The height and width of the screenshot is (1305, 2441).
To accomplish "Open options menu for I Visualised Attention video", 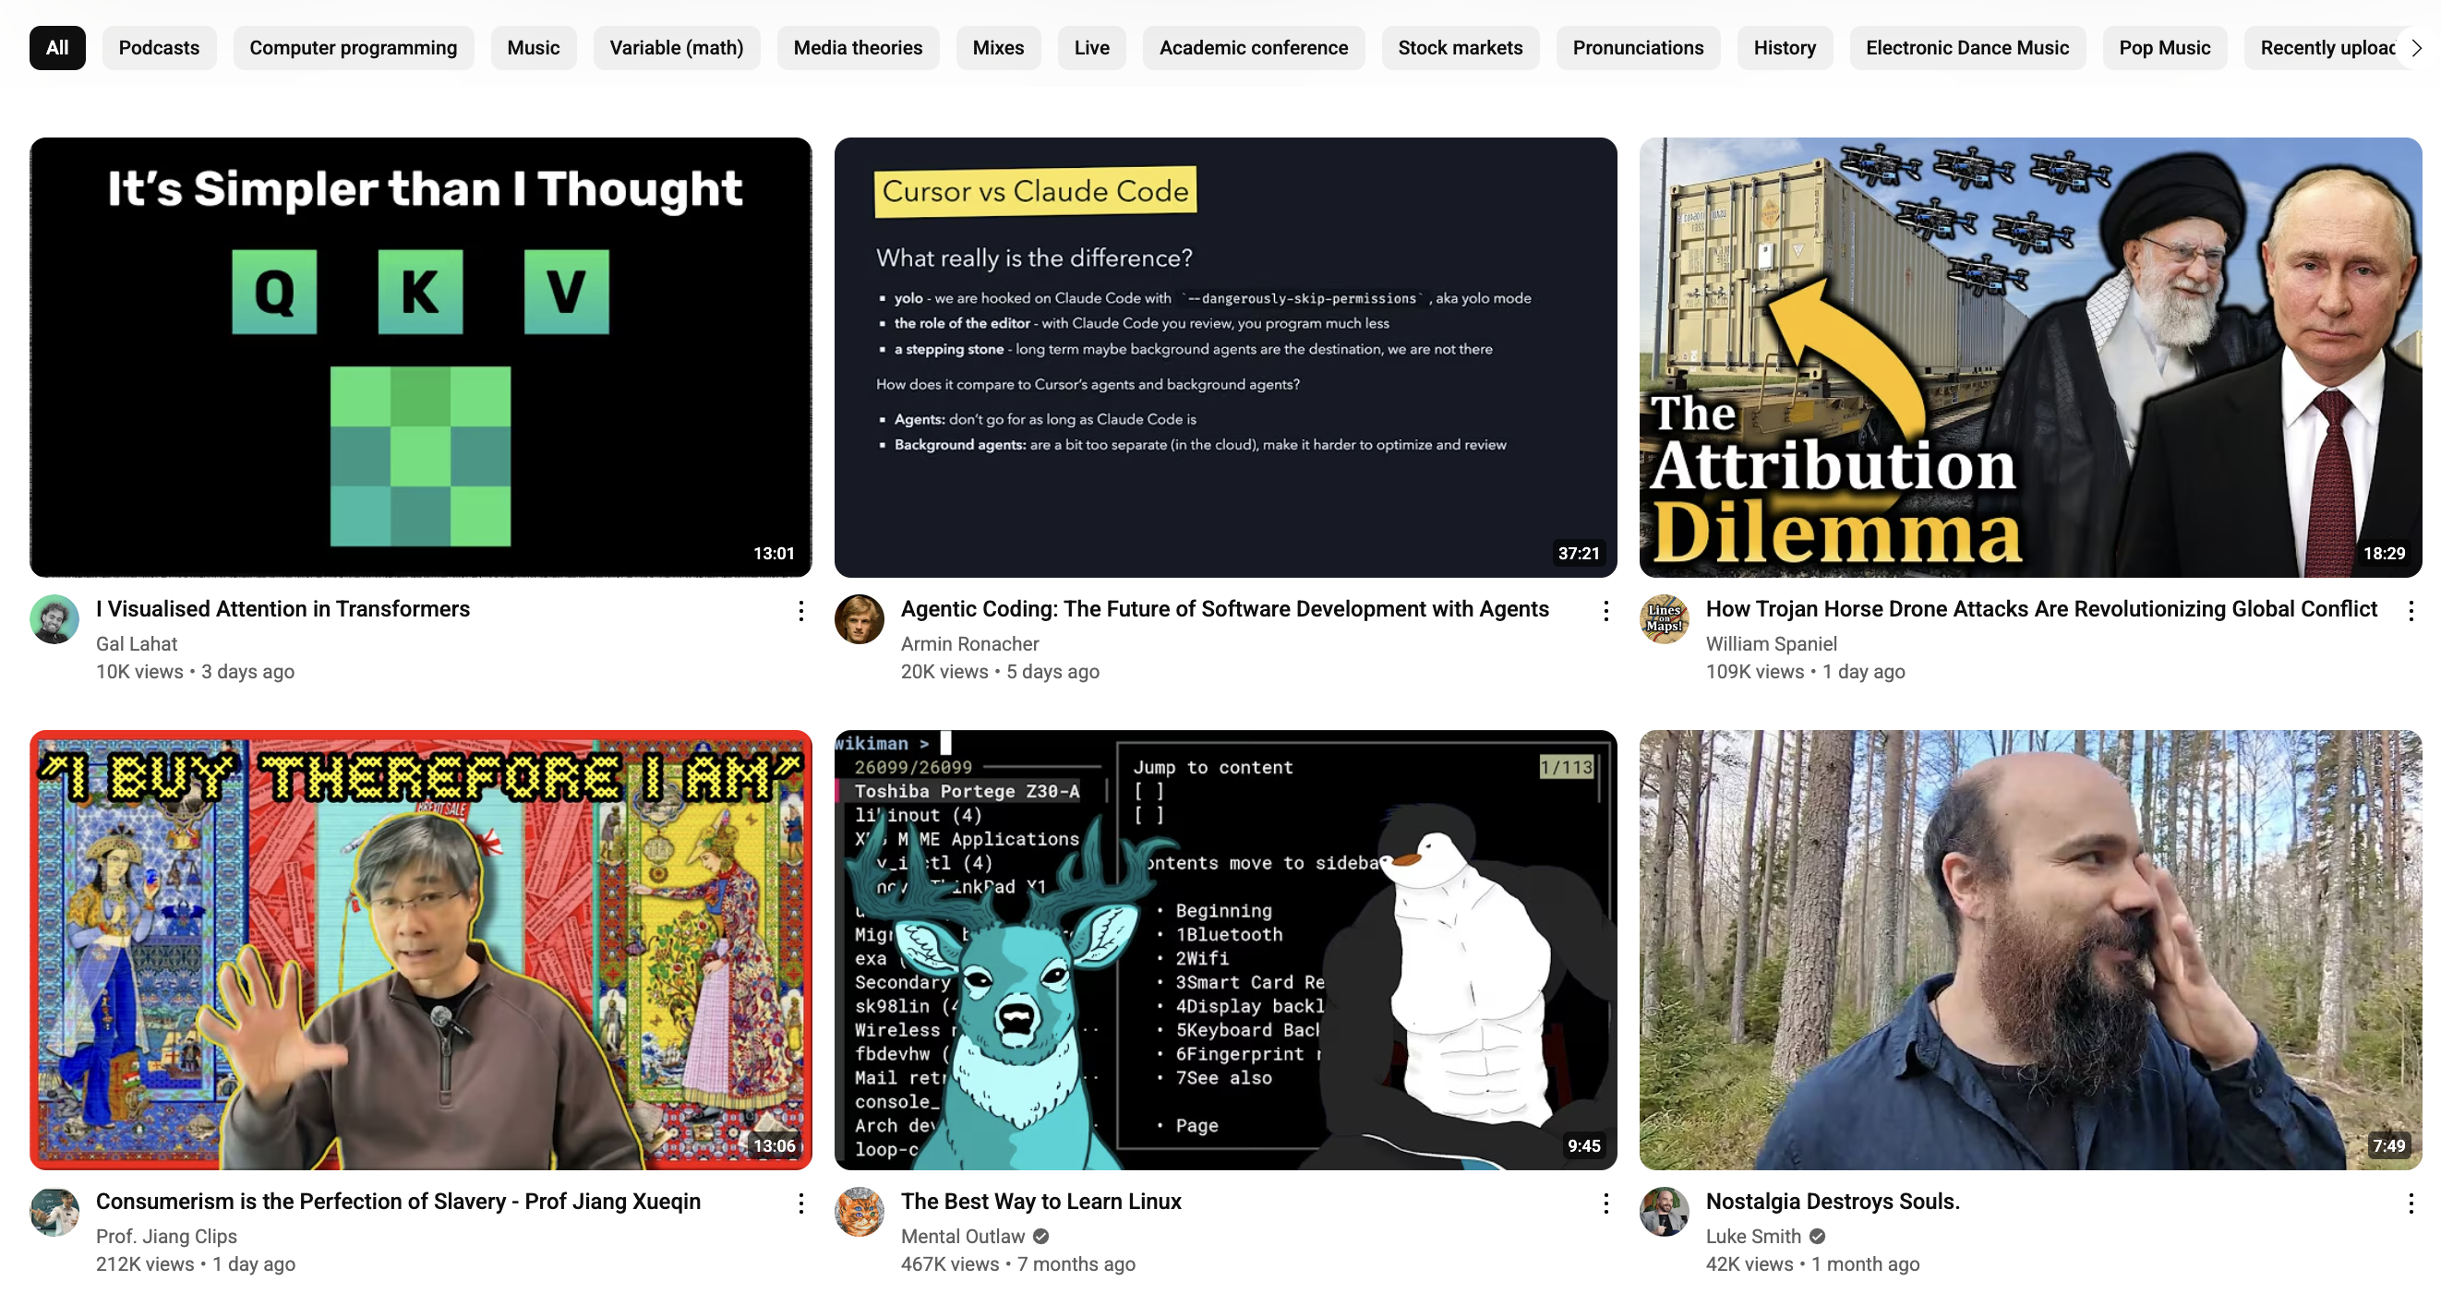I will pyautogui.click(x=800, y=611).
